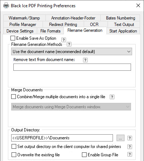Click the Output Directory path field
The height and width of the screenshot is (161, 144).
click(62, 138)
